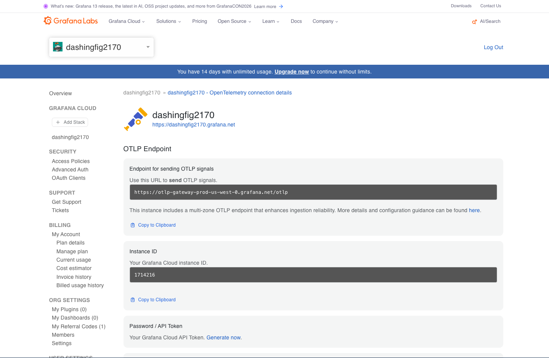Open the Downloads link
Screen dimensions: 549x358
(461, 6)
